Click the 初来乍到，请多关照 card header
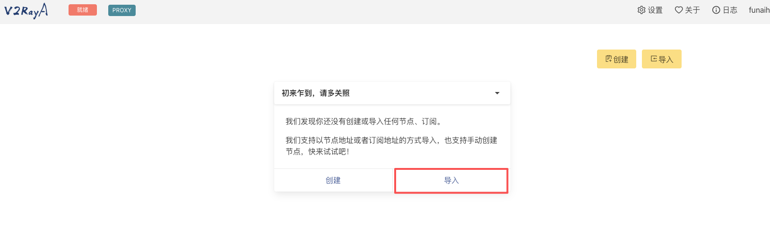The width and height of the screenshot is (770, 226). (x=316, y=93)
